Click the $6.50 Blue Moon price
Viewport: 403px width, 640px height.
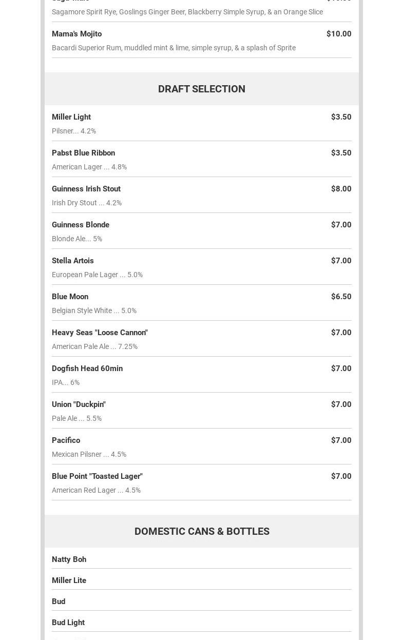click(x=341, y=297)
